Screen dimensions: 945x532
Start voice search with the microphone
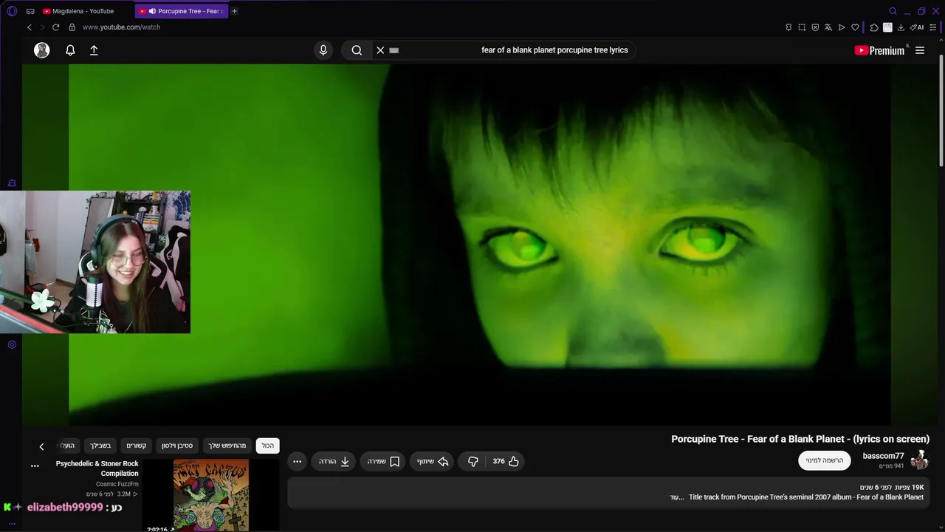coord(323,50)
